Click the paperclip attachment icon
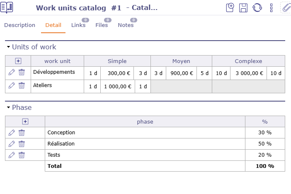 (x=286, y=8)
